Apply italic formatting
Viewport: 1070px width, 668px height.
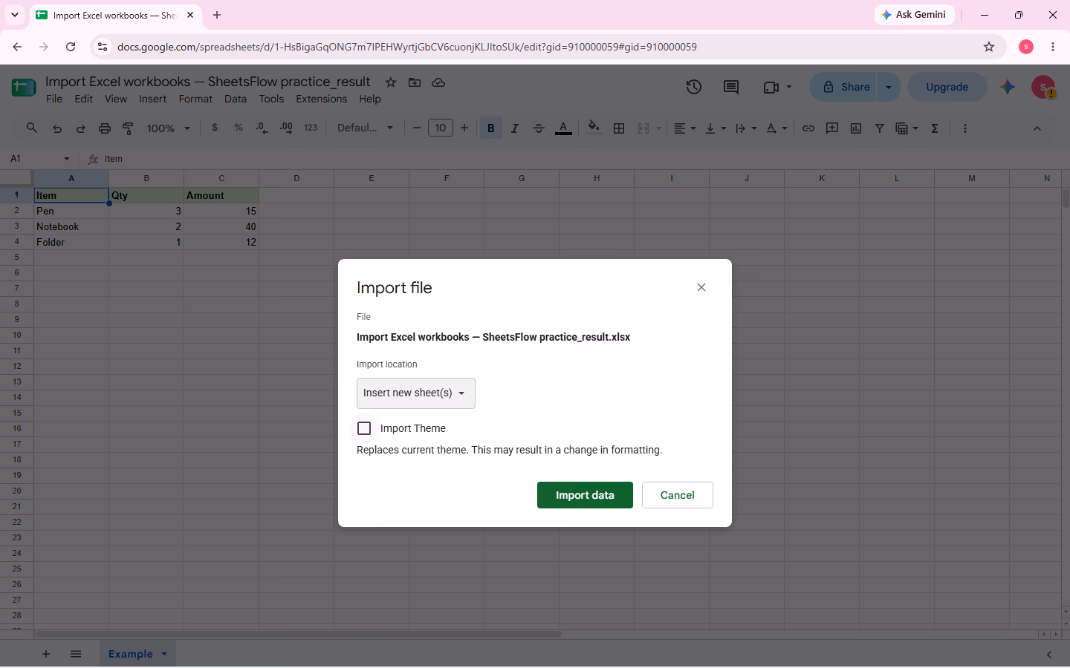[x=515, y=128]
